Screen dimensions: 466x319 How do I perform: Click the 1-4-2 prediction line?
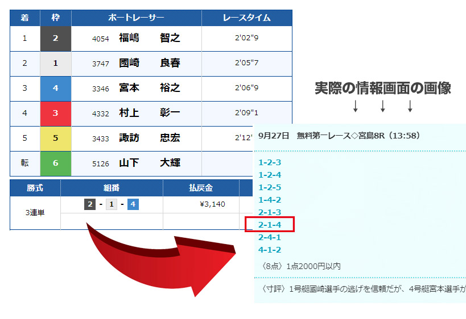270,200
